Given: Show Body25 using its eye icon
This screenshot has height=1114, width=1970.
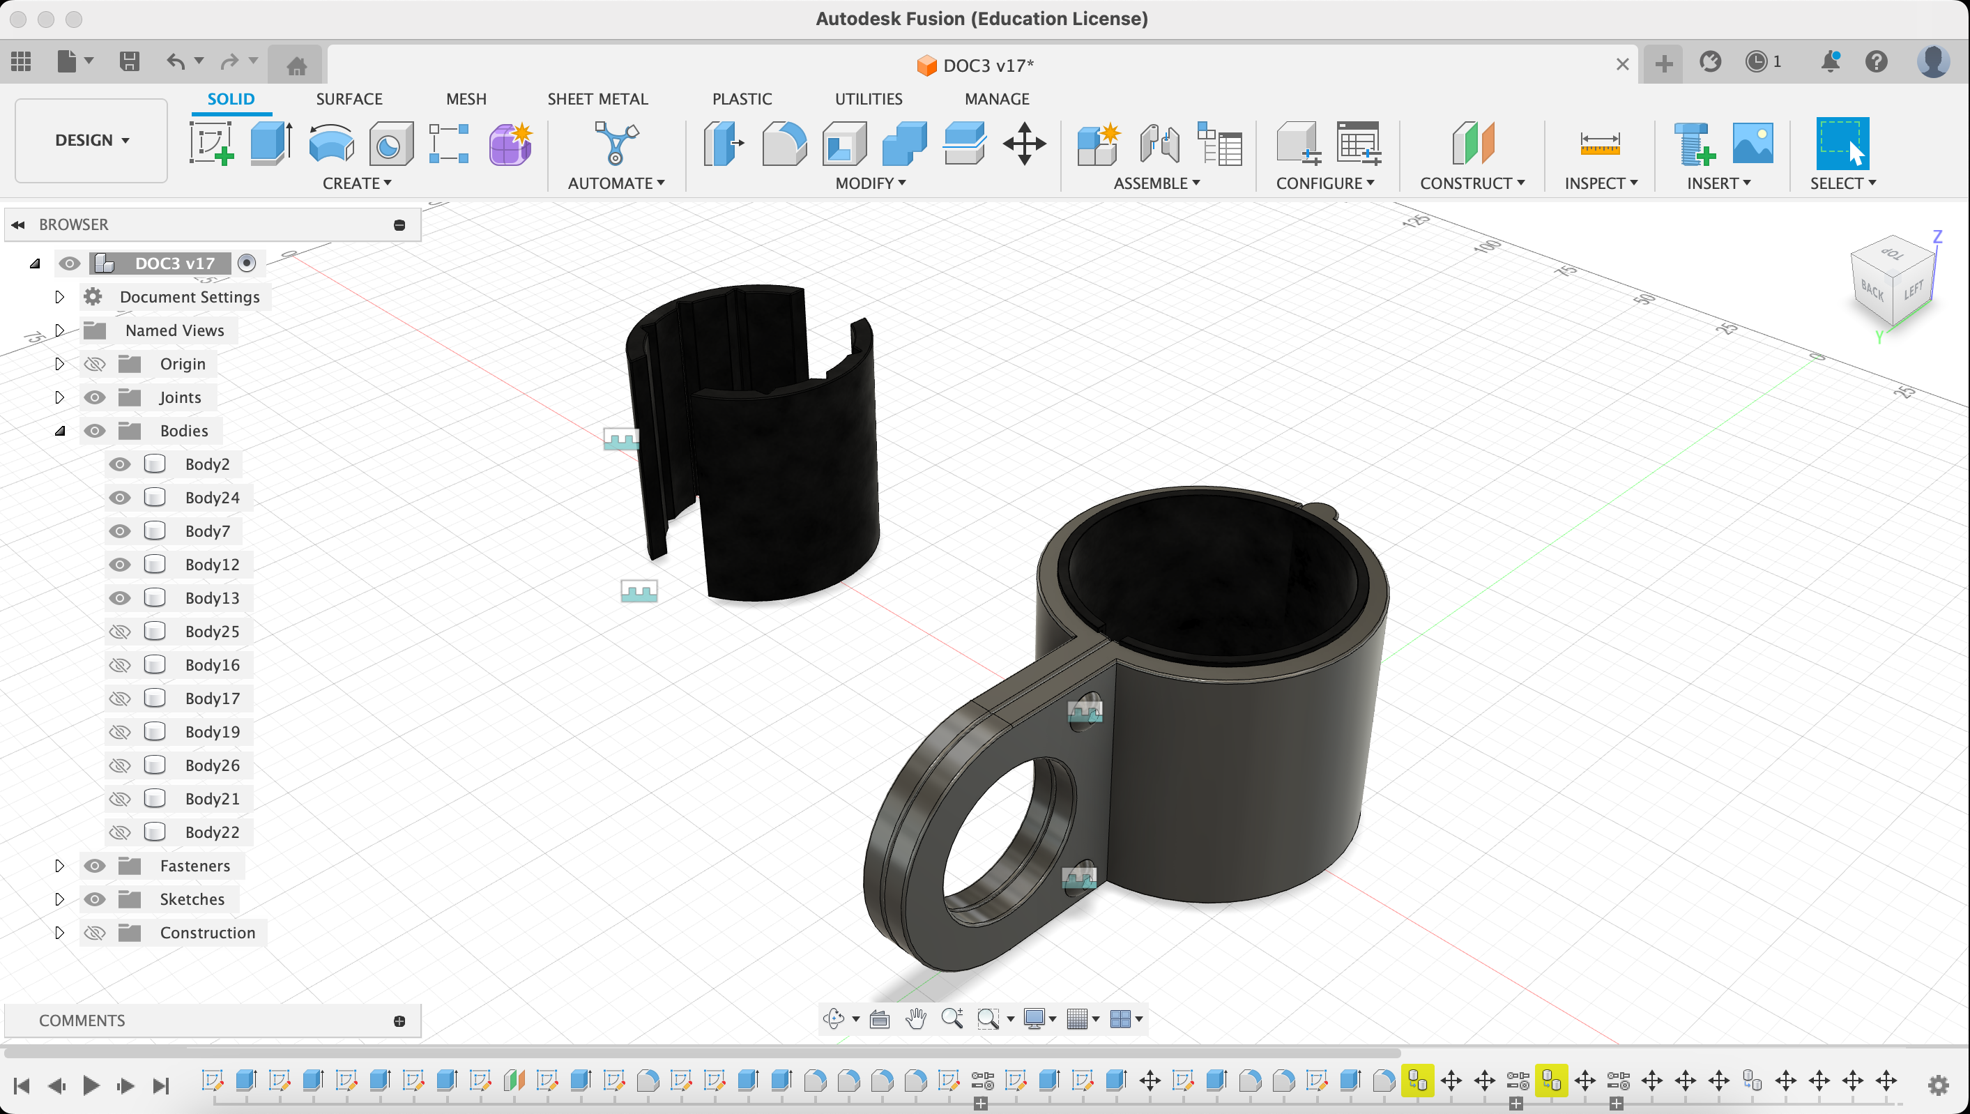Looking at the screenshot, I should [x=119, y=632].
